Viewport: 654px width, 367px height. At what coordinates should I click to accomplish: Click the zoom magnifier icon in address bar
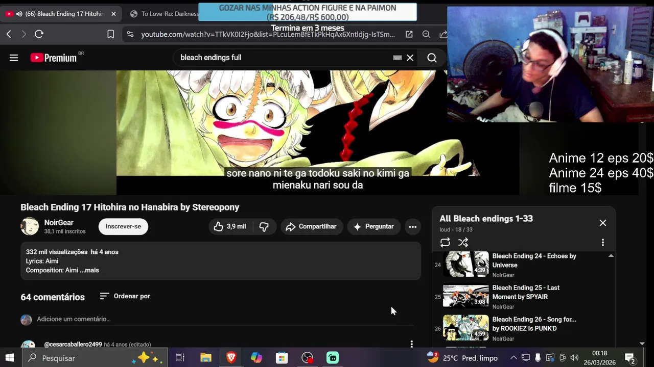click(426, 34)
